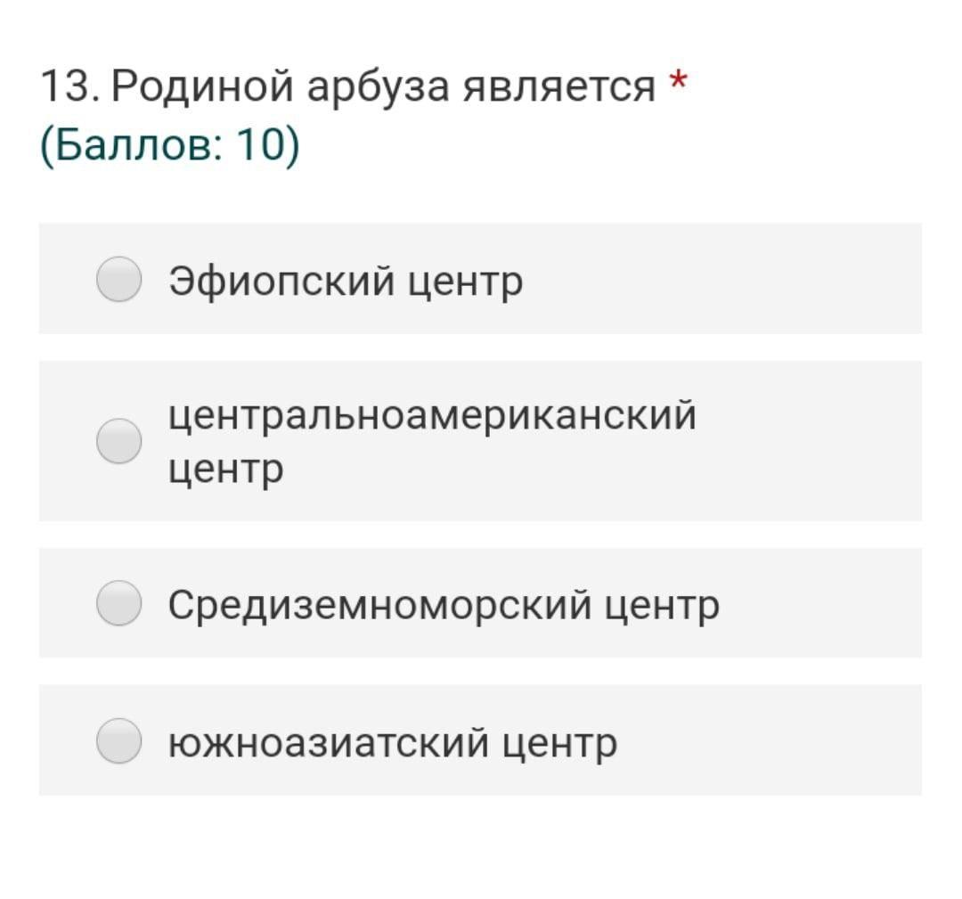Click the word является in the question
Viewport: 962px width, 899px height.
(x=558, y=86)
